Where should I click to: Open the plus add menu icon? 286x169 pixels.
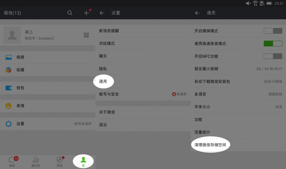[x=86, y=13]
